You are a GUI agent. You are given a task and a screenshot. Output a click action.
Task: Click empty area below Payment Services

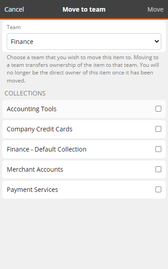click(x=84, y=233)
